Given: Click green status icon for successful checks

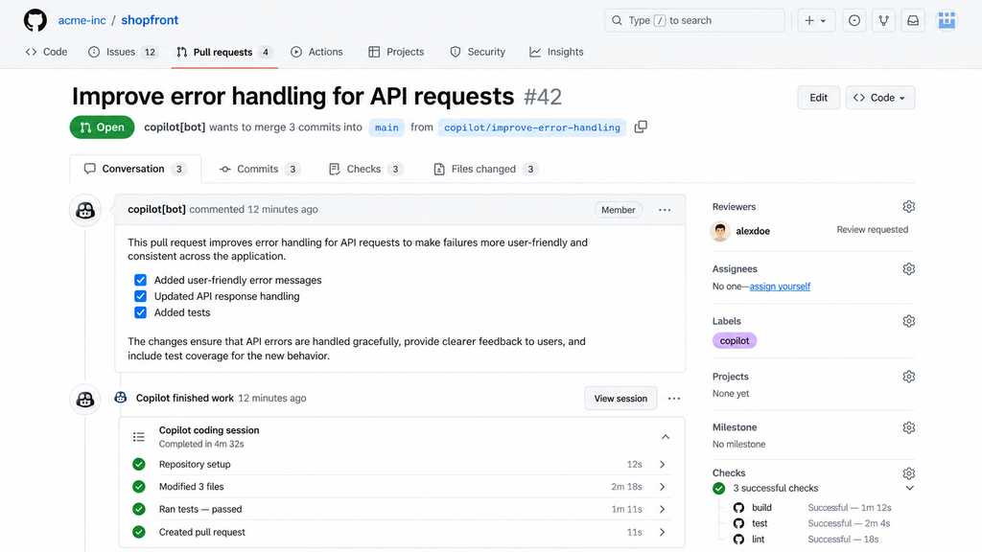Looking at the screenshot, I should (719, 488).
